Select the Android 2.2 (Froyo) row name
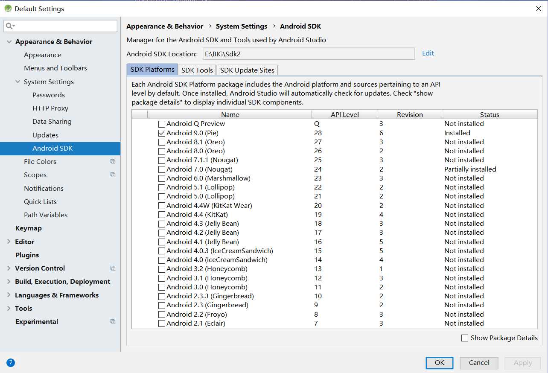 pos(197,315)
